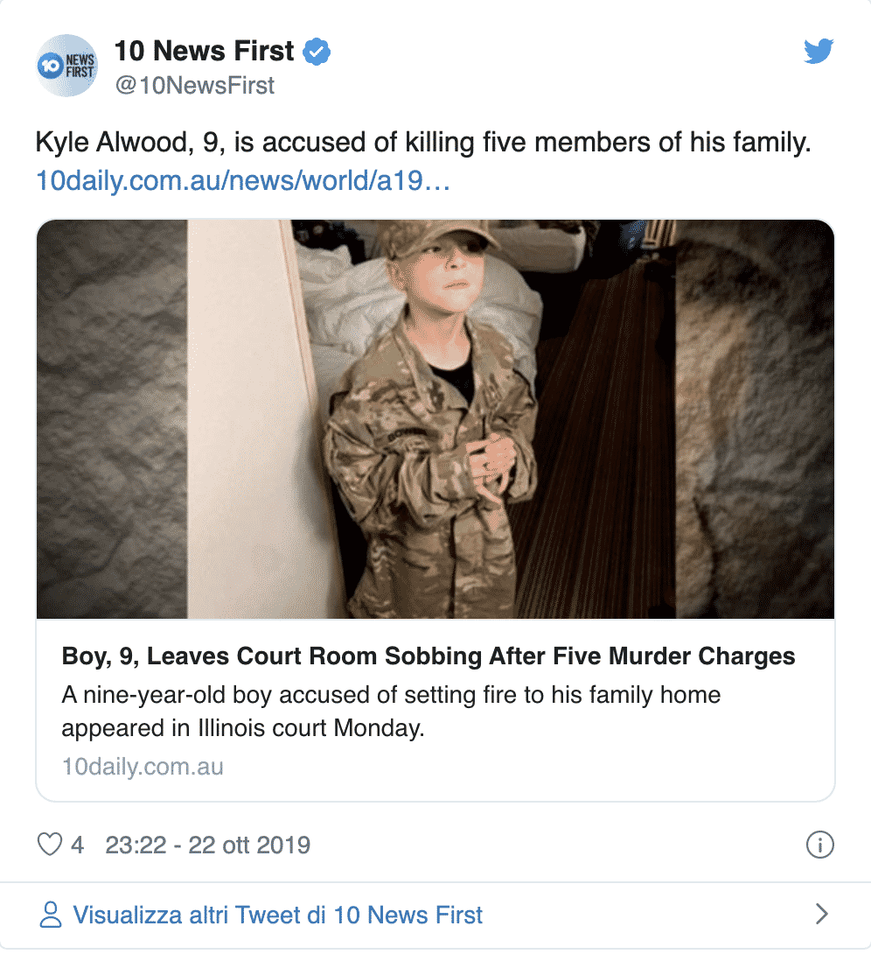Click the right chevron arrow at the bottom
This screenshot has height=954, width=871.
pos(820,915)
